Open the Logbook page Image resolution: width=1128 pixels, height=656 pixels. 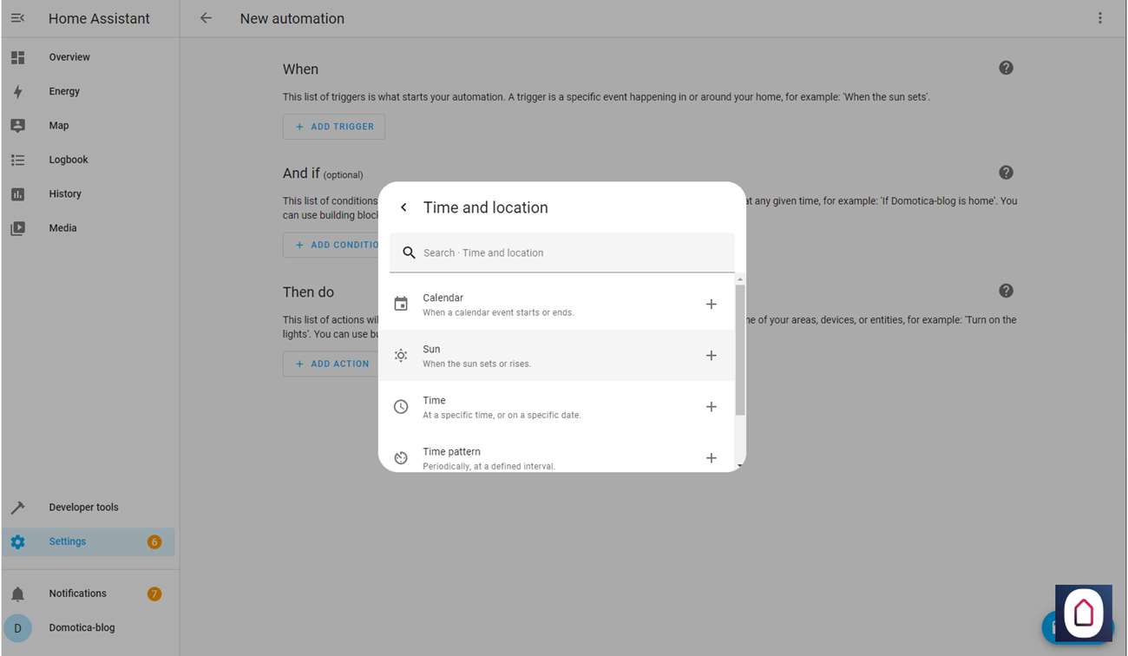(69, 160)
